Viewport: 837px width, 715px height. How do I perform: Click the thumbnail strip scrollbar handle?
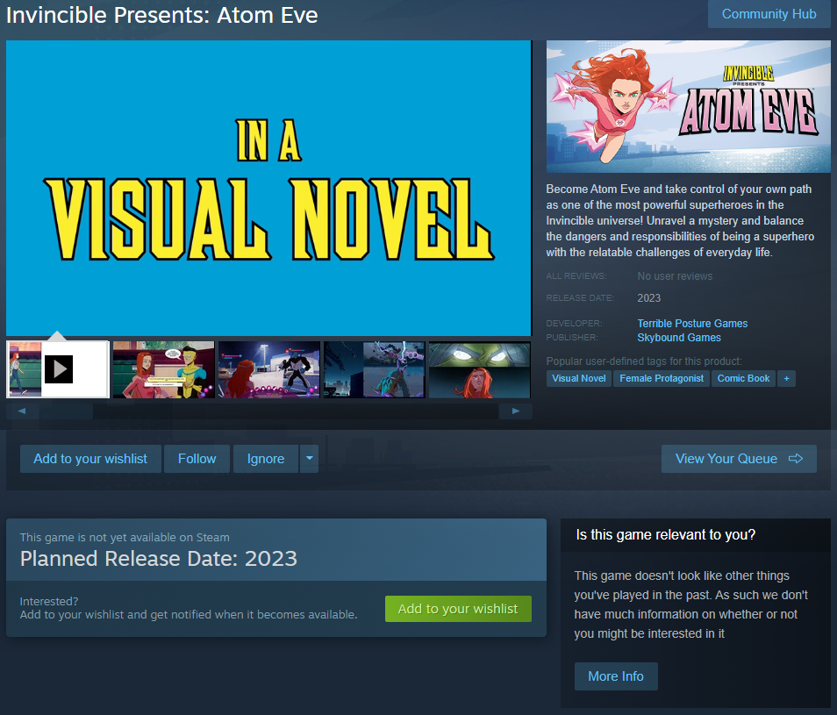click(66, 411)
